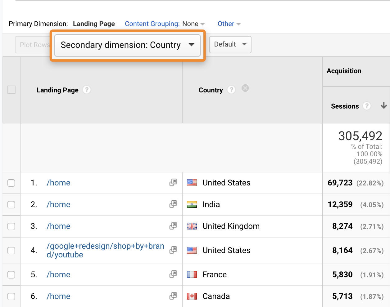Open the Sessions metric help tooltip icon
The image size is (390, 307).
click(367, 106)
